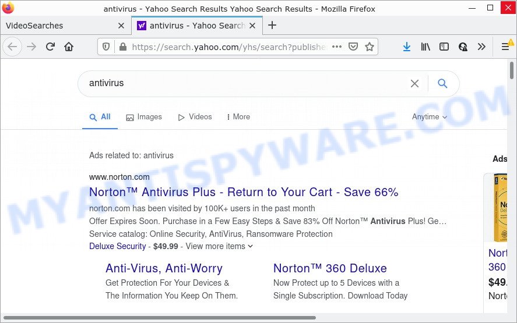Screen dimensions: 517x323
Task: Minimize the Firefox window
Action: point(472,8)
